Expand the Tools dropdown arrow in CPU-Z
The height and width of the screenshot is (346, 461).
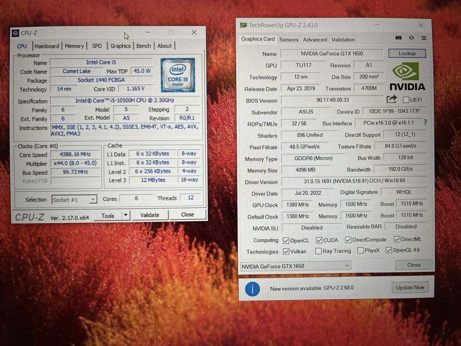pos(126,215)
